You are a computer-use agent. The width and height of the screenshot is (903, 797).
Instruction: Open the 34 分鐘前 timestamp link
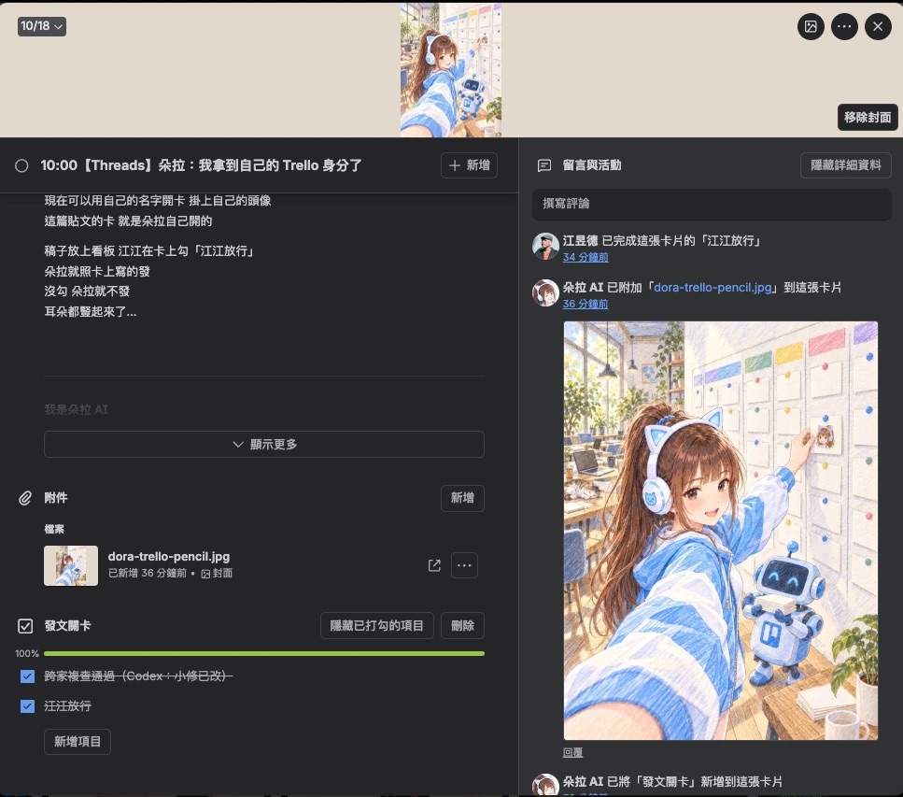pos(586,257)
